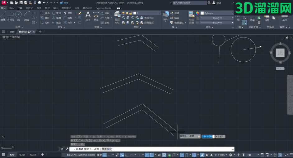
Task: Click the WCS button under the ViewCube
Action: (280, 69)
